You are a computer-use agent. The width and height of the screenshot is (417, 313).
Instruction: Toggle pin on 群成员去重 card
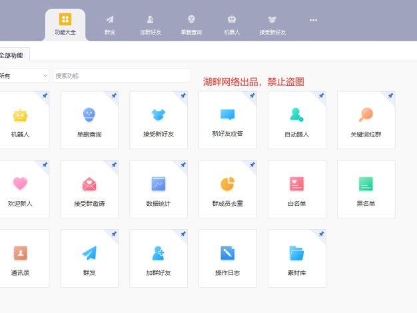[x=252, y=164]
